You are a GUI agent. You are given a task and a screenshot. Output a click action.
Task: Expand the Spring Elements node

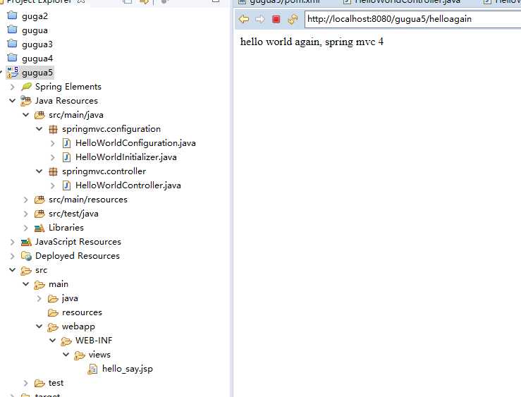(x=12, y=87)
